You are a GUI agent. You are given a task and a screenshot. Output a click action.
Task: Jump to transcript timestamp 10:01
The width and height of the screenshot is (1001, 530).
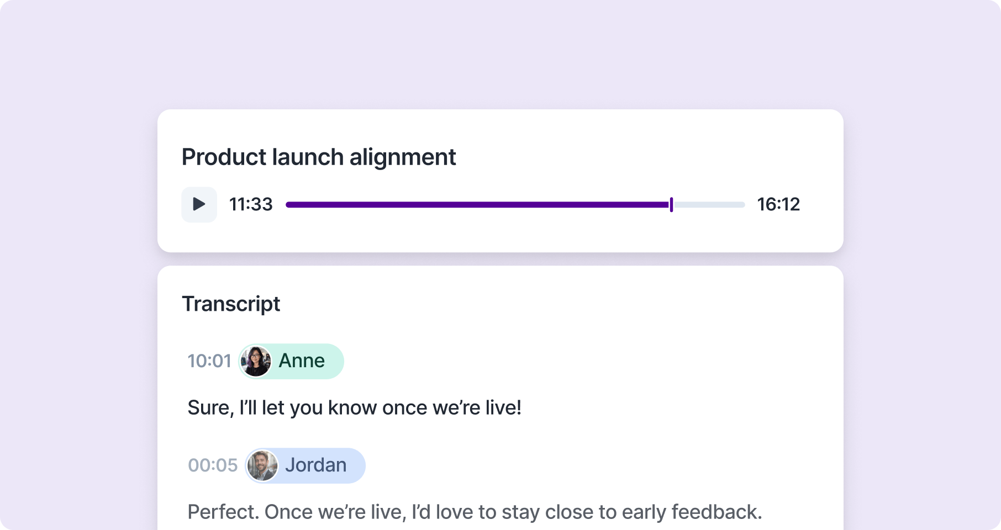pyautogui.click(x=209, y=361)
